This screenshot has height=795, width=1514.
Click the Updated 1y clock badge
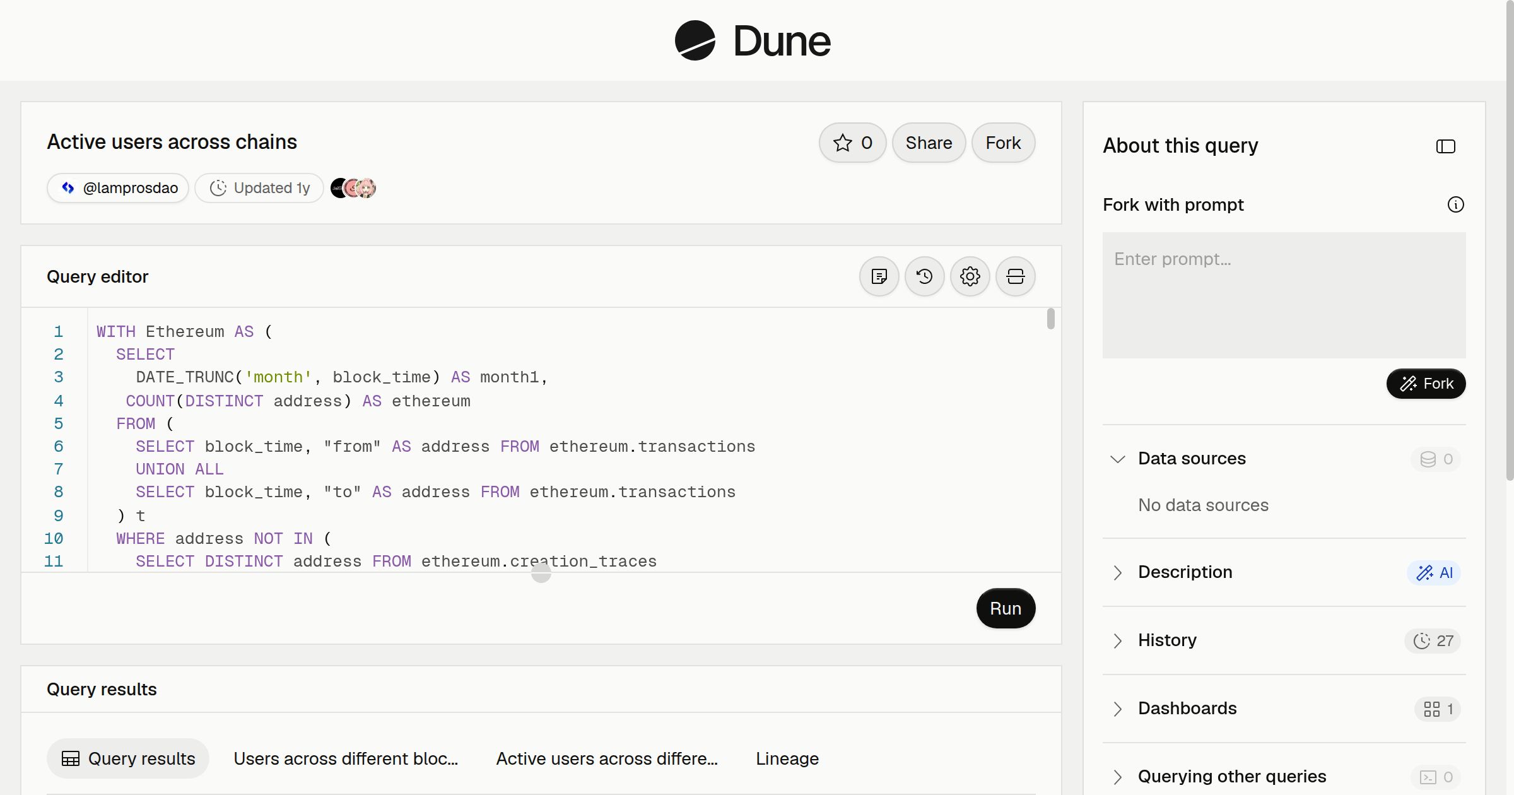(259, 188)
